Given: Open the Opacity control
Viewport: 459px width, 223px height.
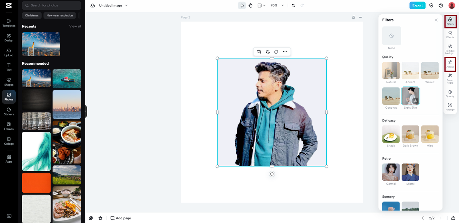Looking at the screenshot, I should point(450,94).
